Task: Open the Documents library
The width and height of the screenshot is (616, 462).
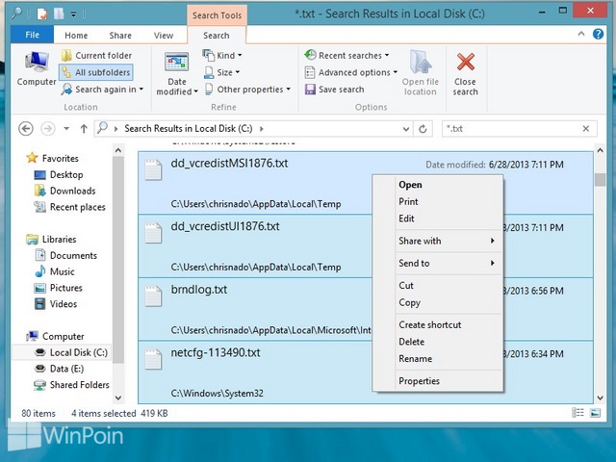Action: coord(66,255)
